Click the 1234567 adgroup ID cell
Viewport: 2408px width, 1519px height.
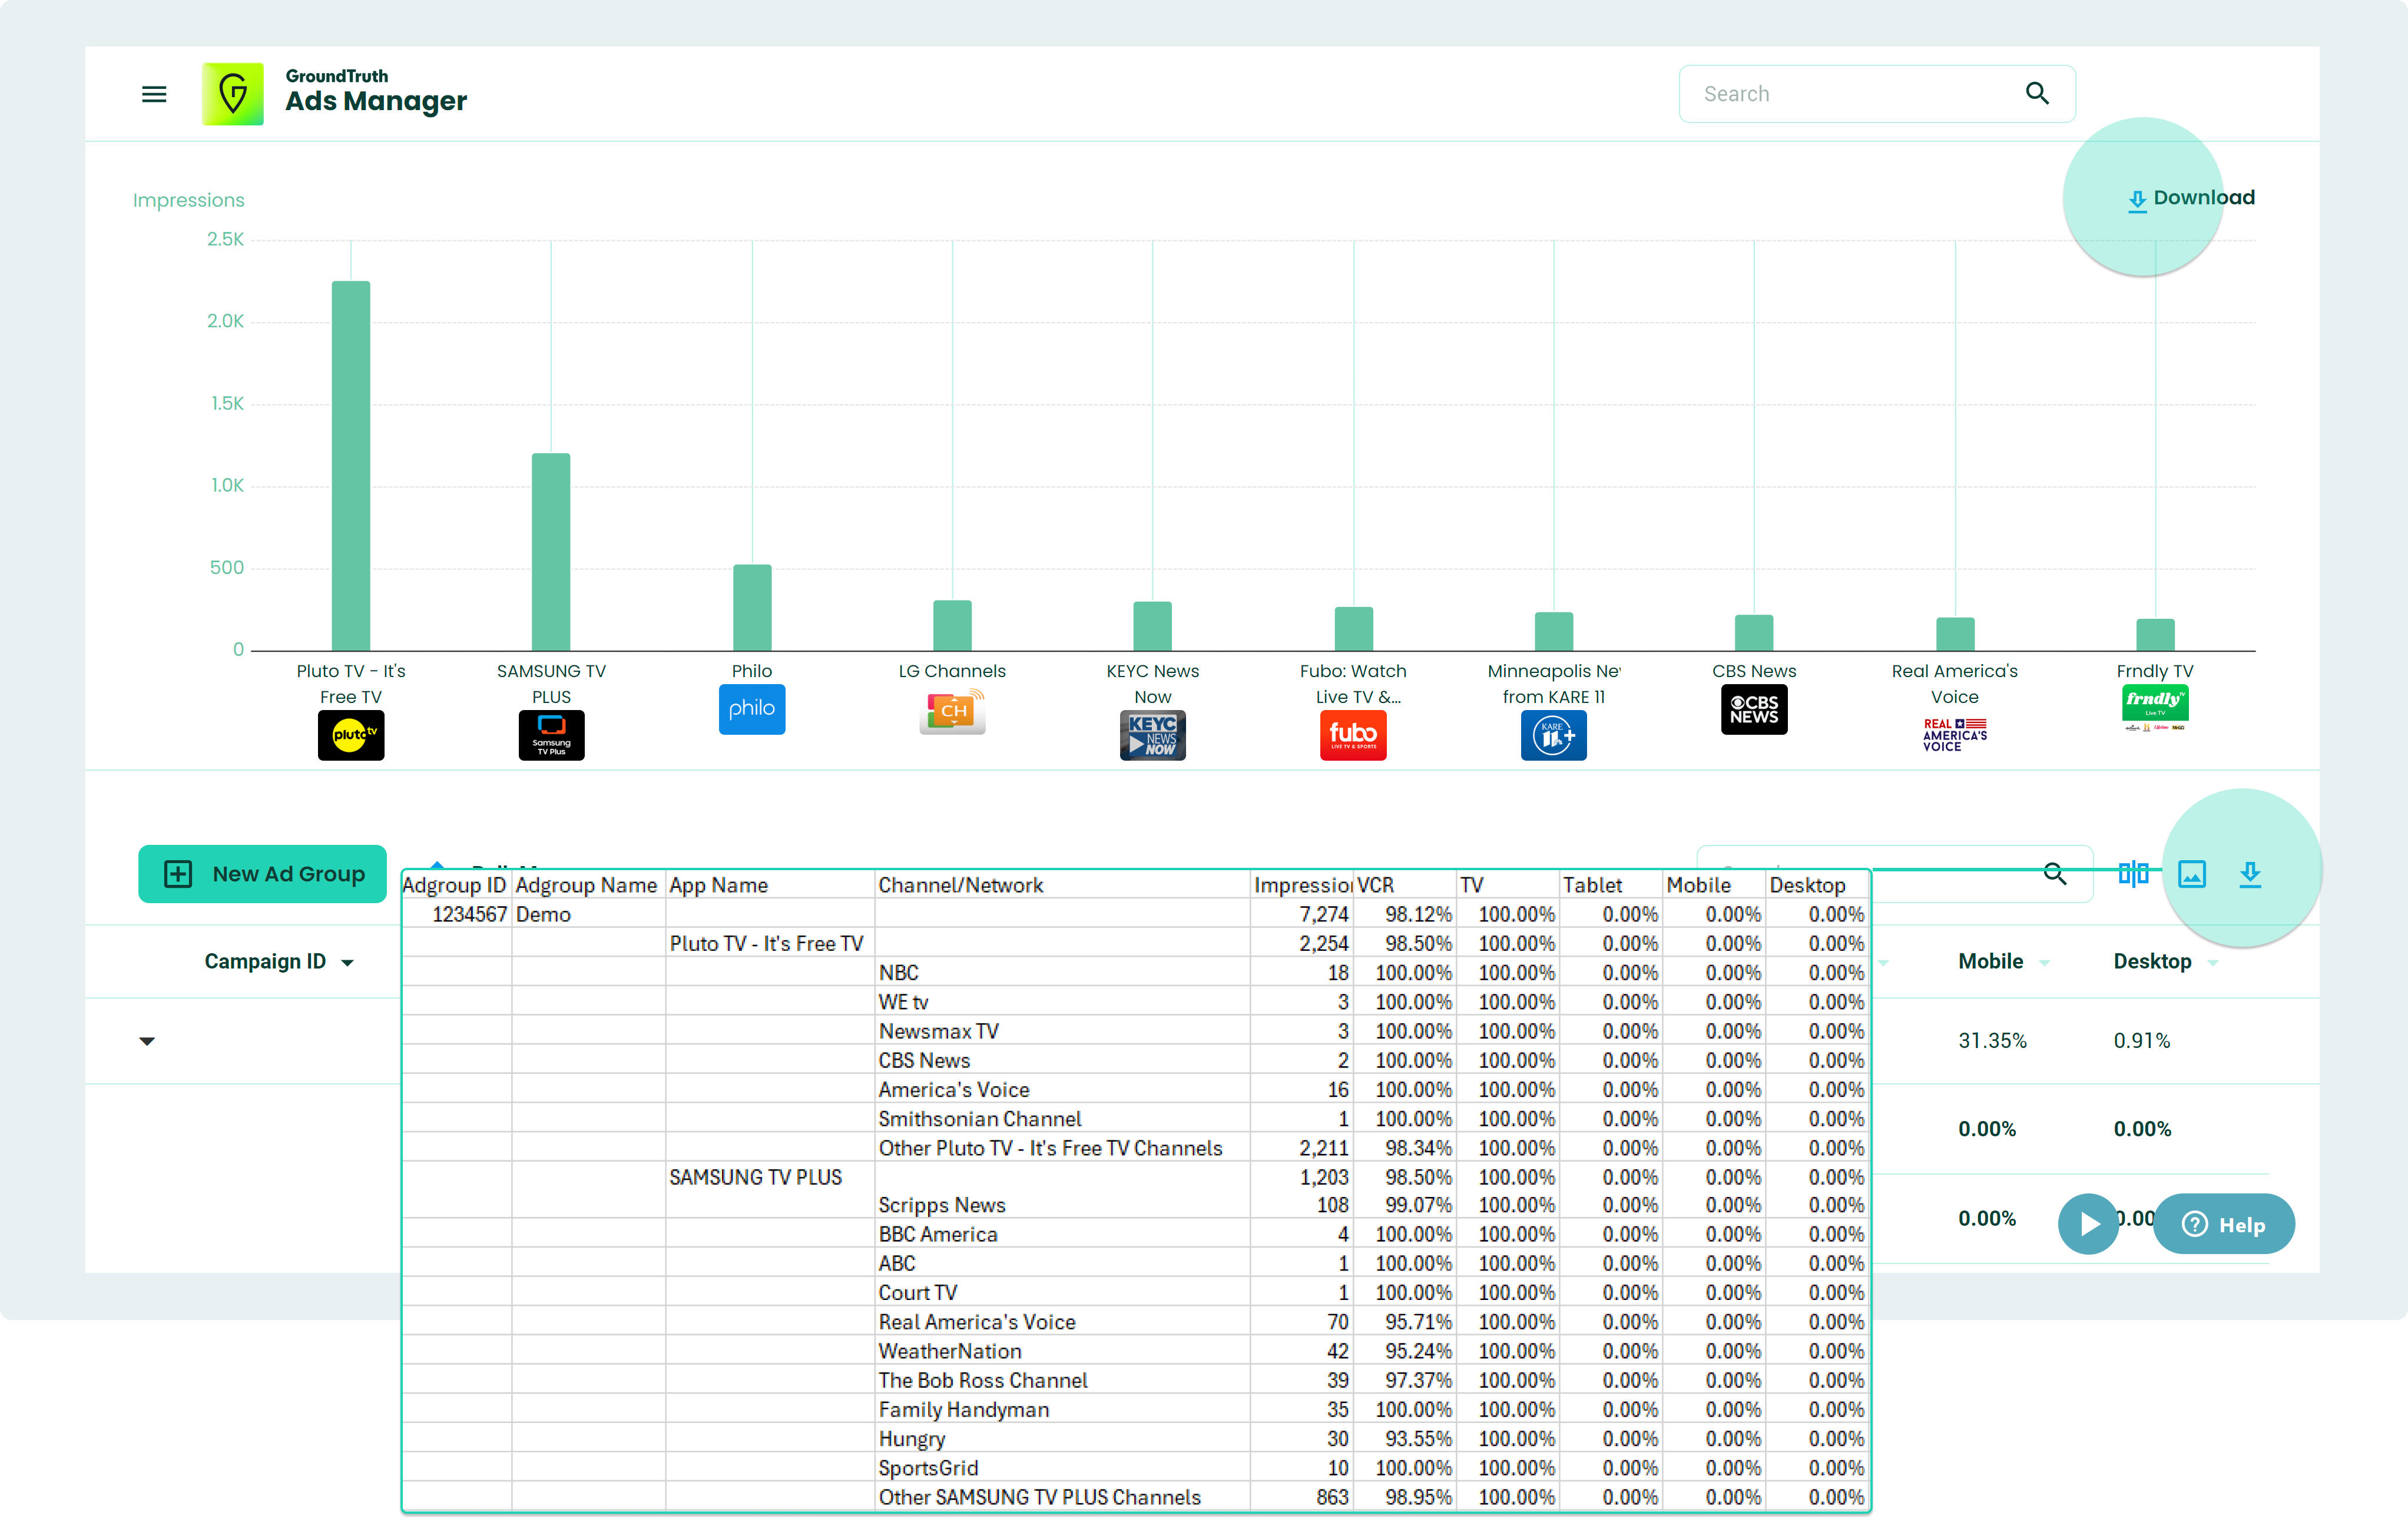point(457,914)
